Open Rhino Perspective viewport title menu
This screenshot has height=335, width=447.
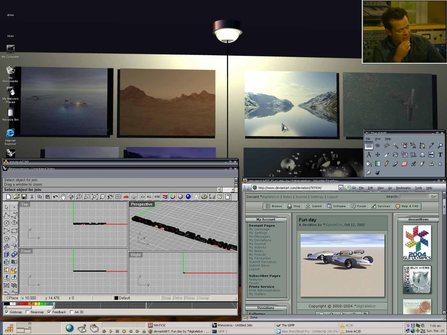(x=142, y=204)
